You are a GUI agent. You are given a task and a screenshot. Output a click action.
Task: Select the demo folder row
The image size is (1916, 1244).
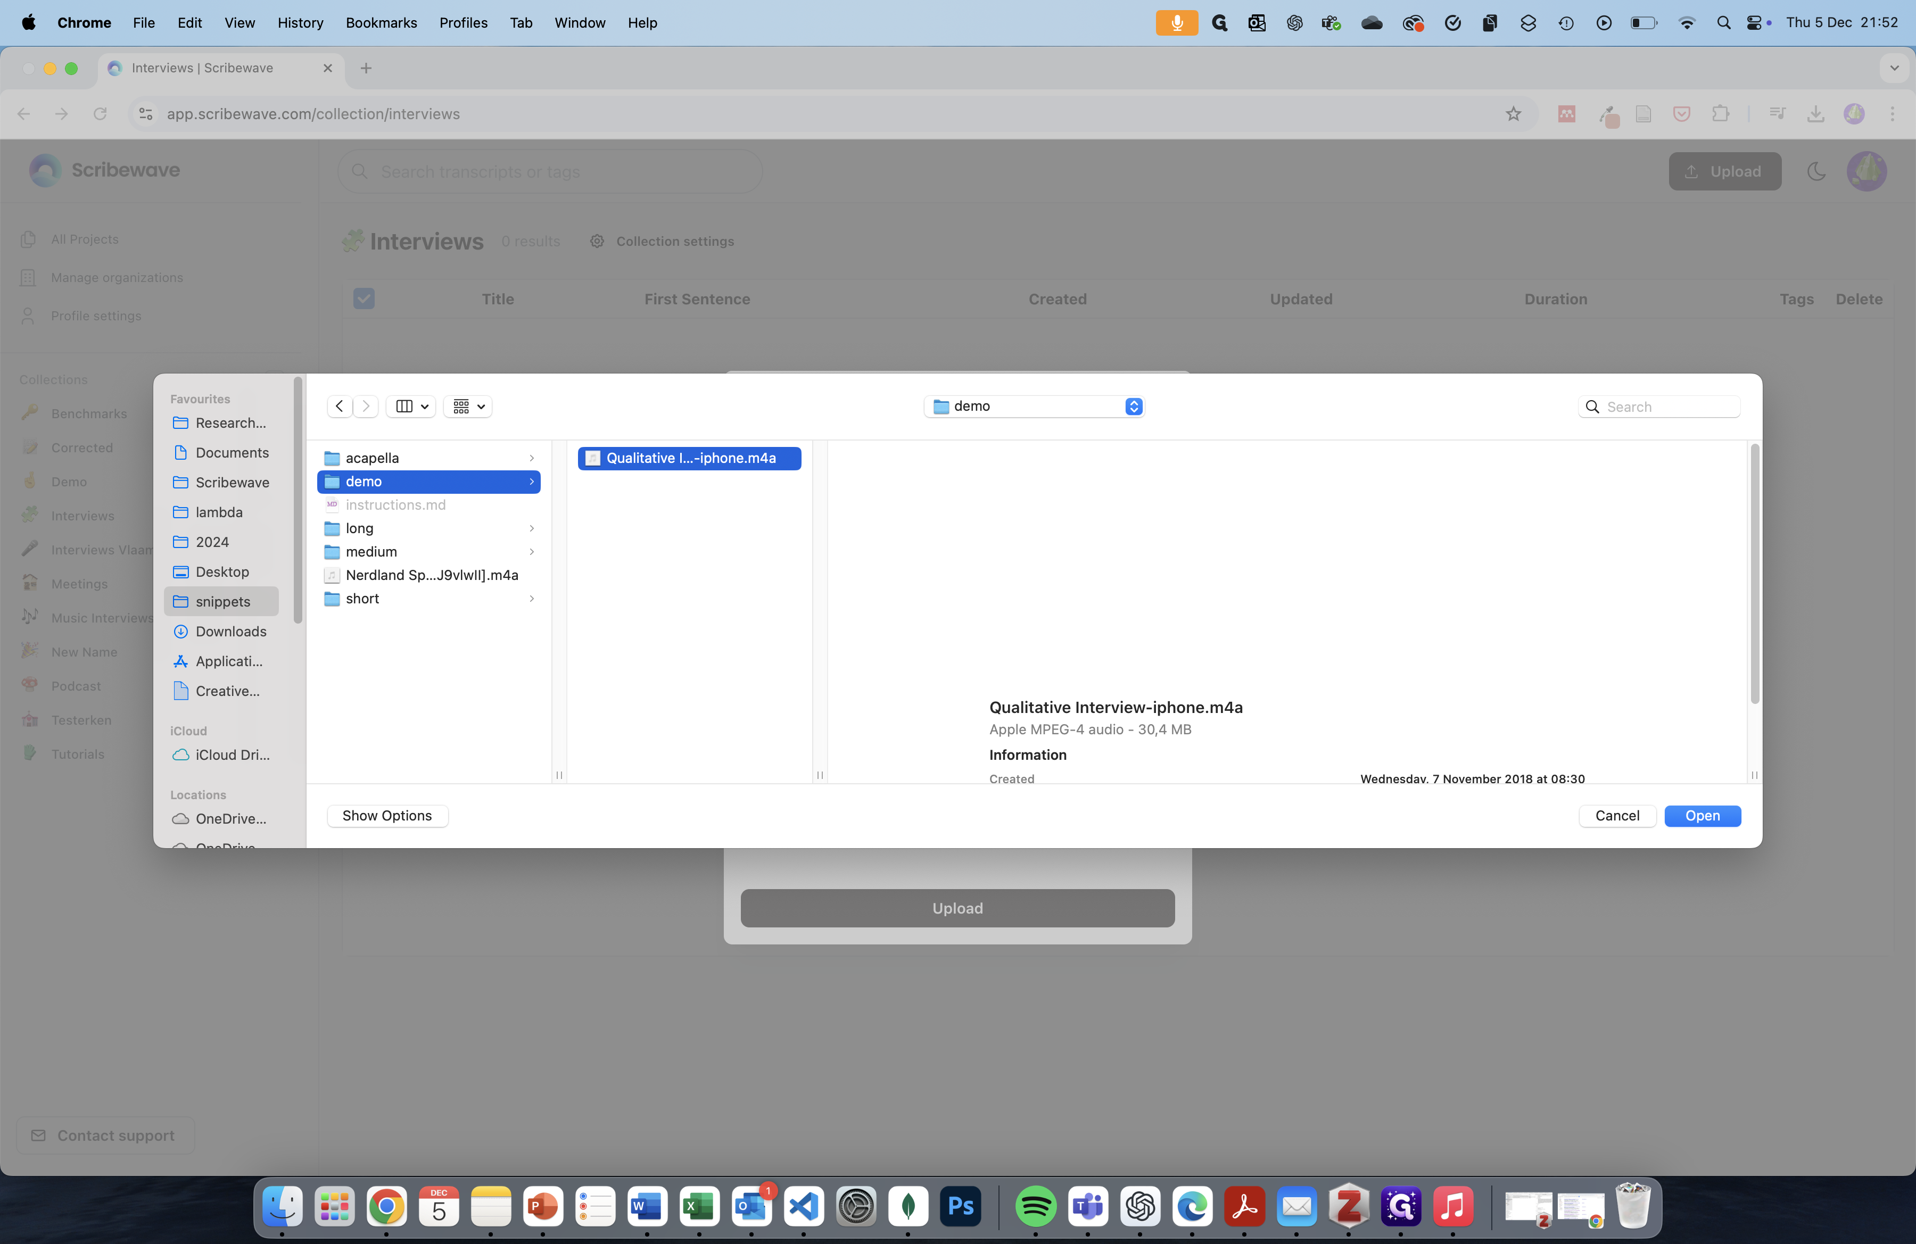(x=429, y=481)
